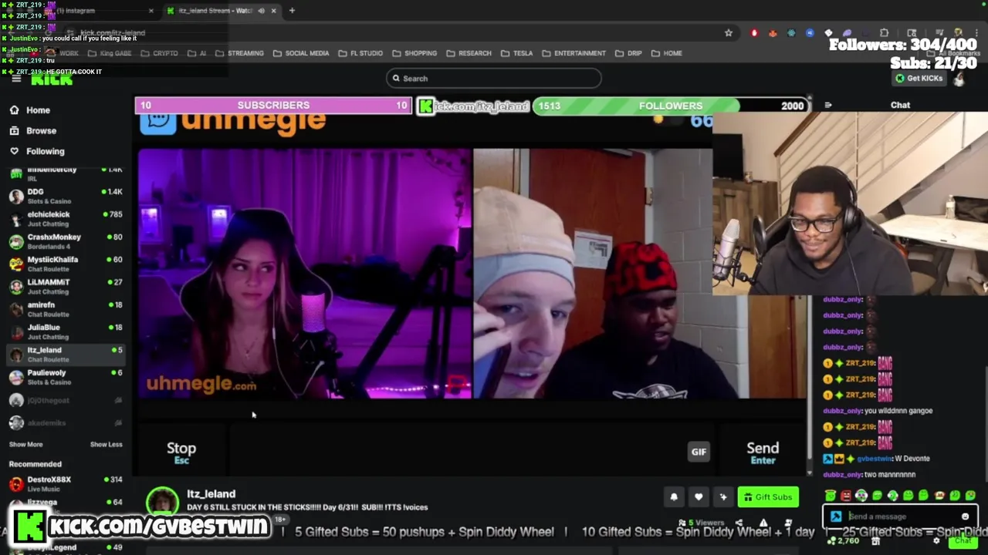Click the Stop button on uhmegle
Image resolution: width=988 pixels, height=555 pixels.
[181, 452]
